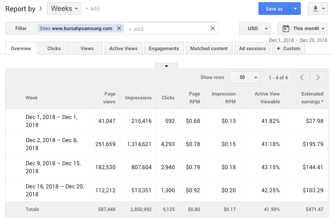
Task: Click the Filter button
Action: coord(21,28)
